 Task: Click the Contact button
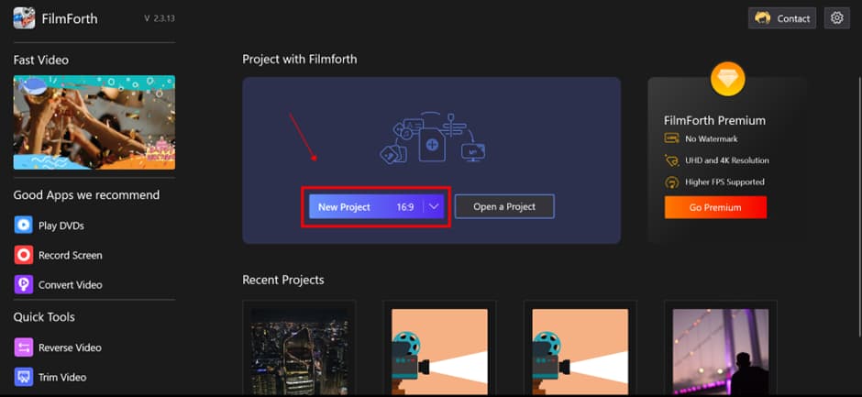[782, 18]
